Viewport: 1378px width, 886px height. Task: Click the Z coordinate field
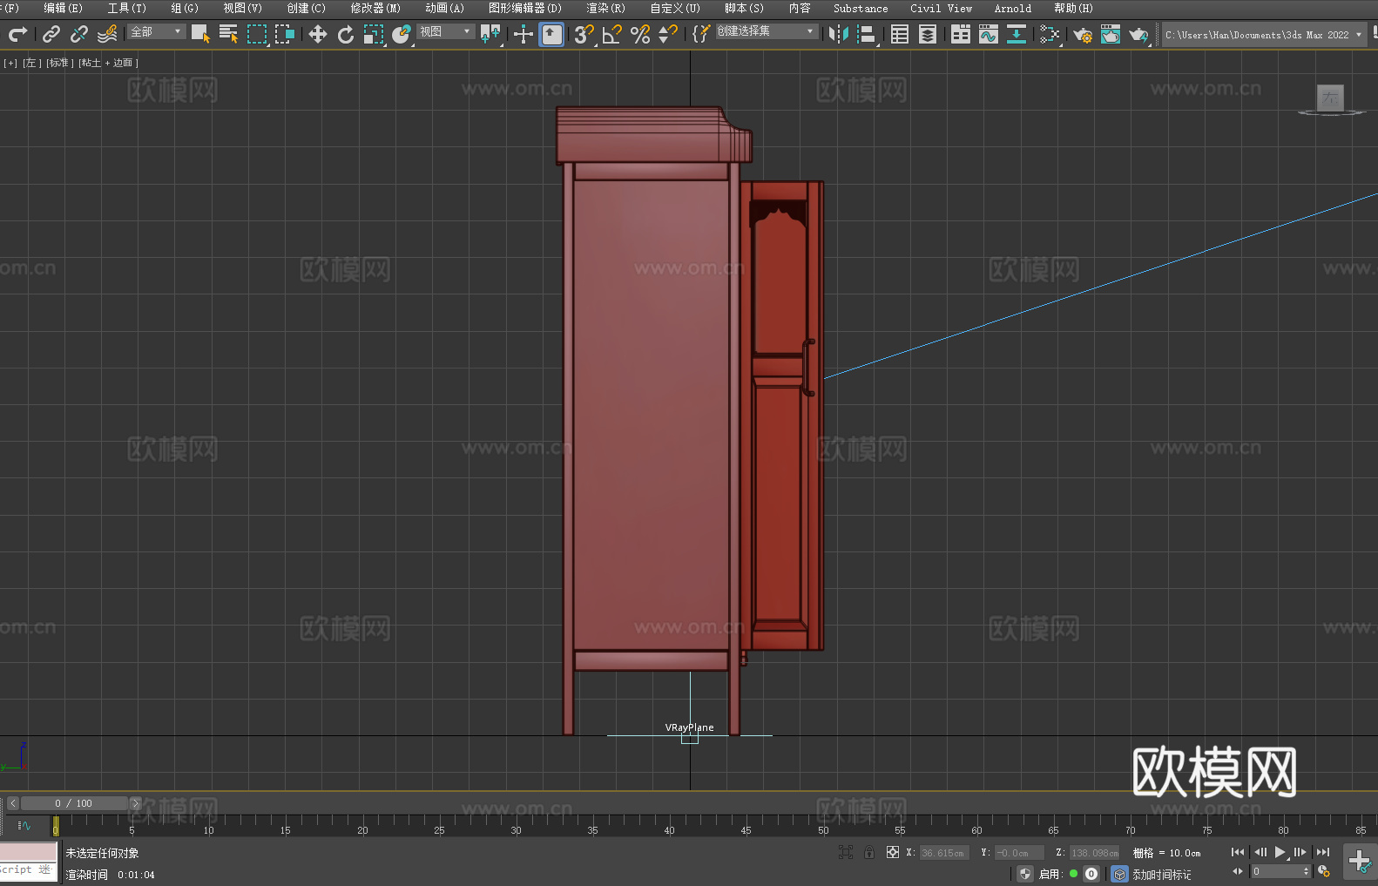pyautogui.click(x=1094, y=853)
